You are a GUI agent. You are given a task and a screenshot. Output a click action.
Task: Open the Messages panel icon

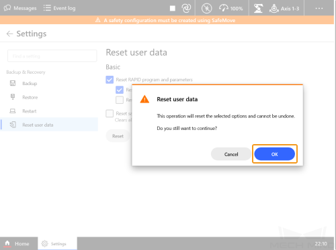pyautogui.click(x=7, y=8)
